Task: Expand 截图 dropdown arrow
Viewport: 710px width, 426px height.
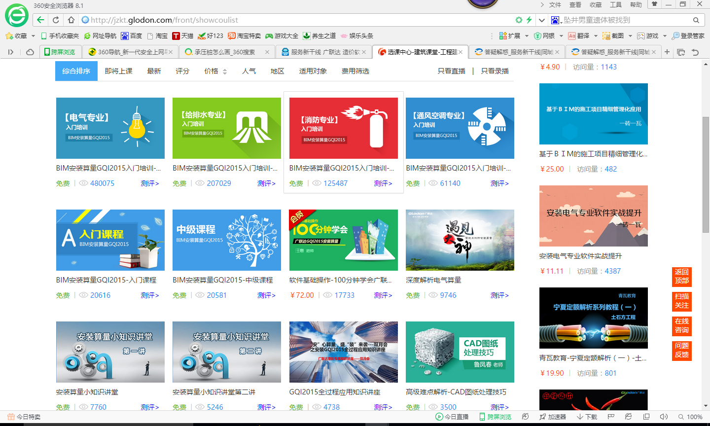Action: (x=630, y=36)
